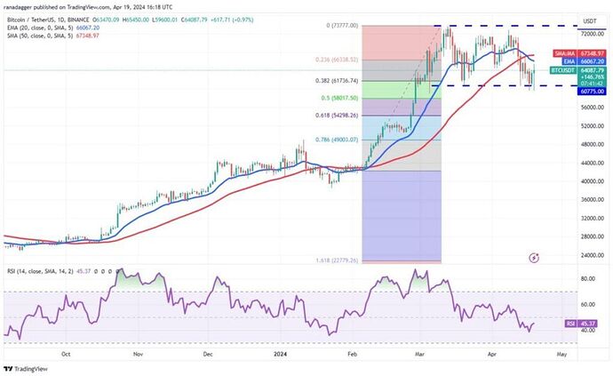Click the TradingView logo

tap(26, 369)
